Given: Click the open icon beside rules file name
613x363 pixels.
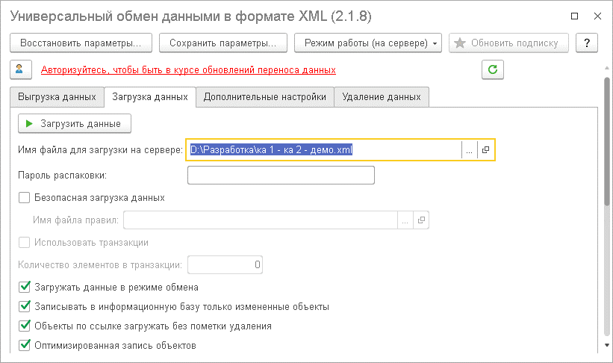Looking at the screenshot, I should (421, 220).
